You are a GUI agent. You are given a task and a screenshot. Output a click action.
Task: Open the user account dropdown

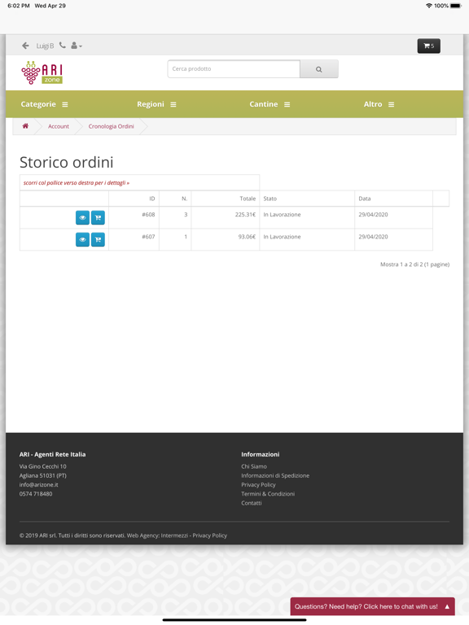[x=77, y=46]
